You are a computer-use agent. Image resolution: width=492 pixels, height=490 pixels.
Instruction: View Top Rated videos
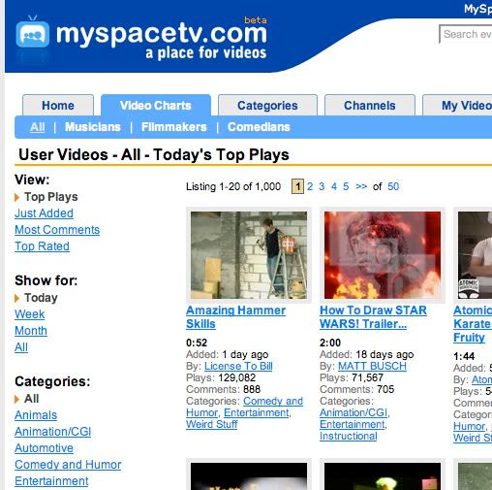(42, 246)
